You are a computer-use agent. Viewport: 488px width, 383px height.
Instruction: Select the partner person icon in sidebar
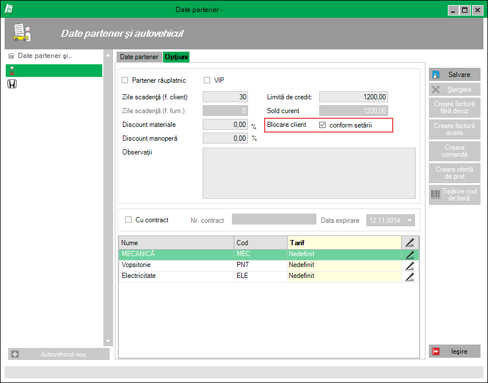(x=12, y=71)
